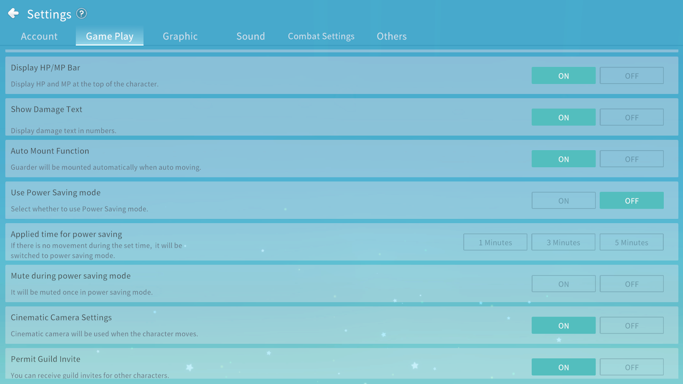Open the Graphic tab
Viewport: 683px width, 384px height.
click(180, 36)
